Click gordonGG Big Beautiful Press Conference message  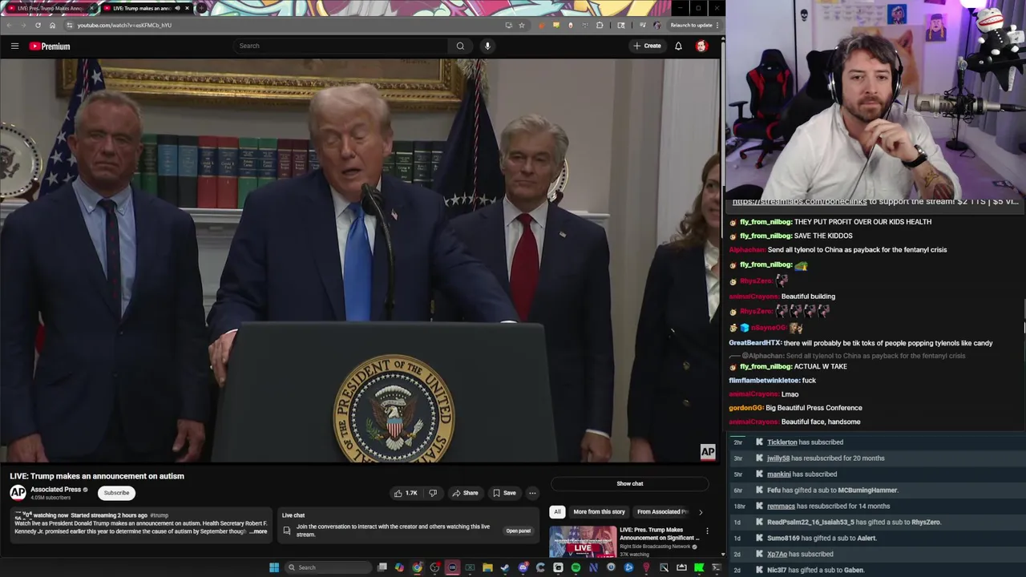click(x=795, y=408)
